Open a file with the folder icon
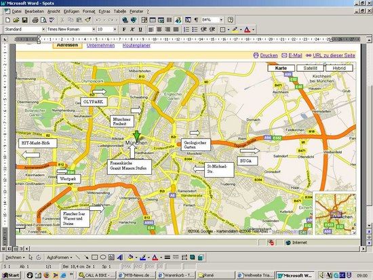 tap(16, 20)
